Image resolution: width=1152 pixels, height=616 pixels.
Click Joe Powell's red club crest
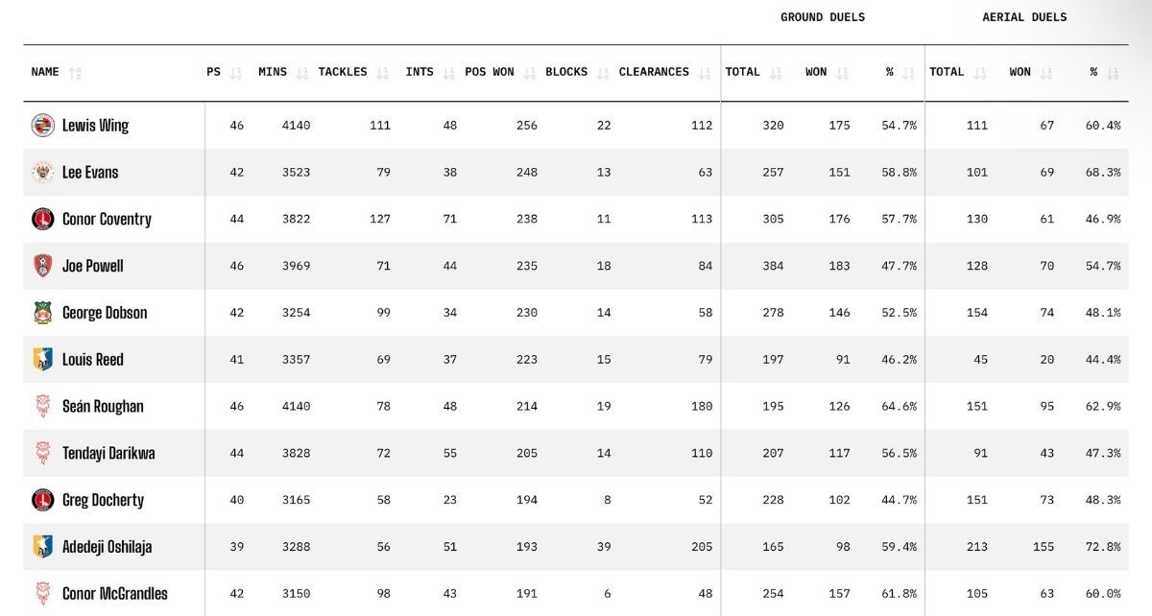[x=42, y=266]
